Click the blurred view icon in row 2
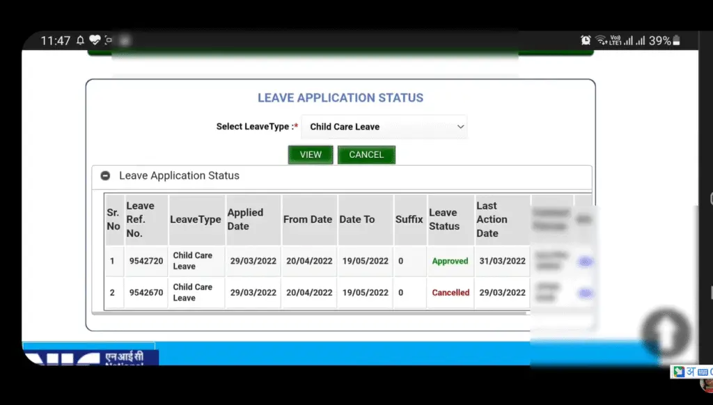 click(x=585, y=293)
